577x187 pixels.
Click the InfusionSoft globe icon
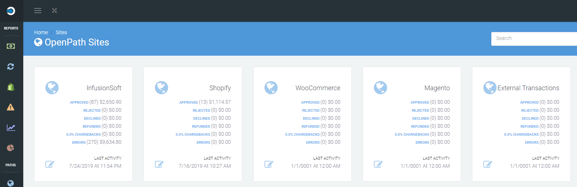point(52,88)
